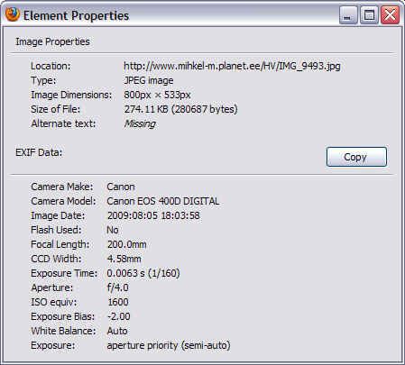Viewport: 405px width, 365px height.
Task: Click the Aperture f/4.0 value
Action: pos(117,287)
